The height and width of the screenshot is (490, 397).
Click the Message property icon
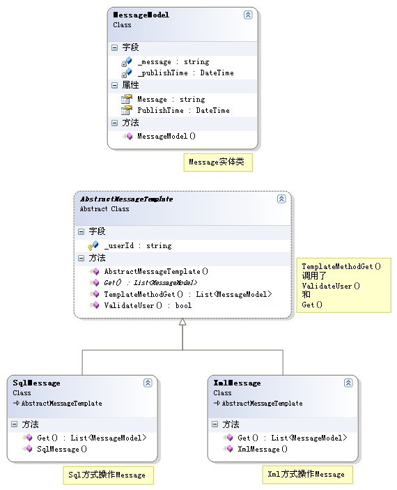pyautogui.click(x=127, y=99)
